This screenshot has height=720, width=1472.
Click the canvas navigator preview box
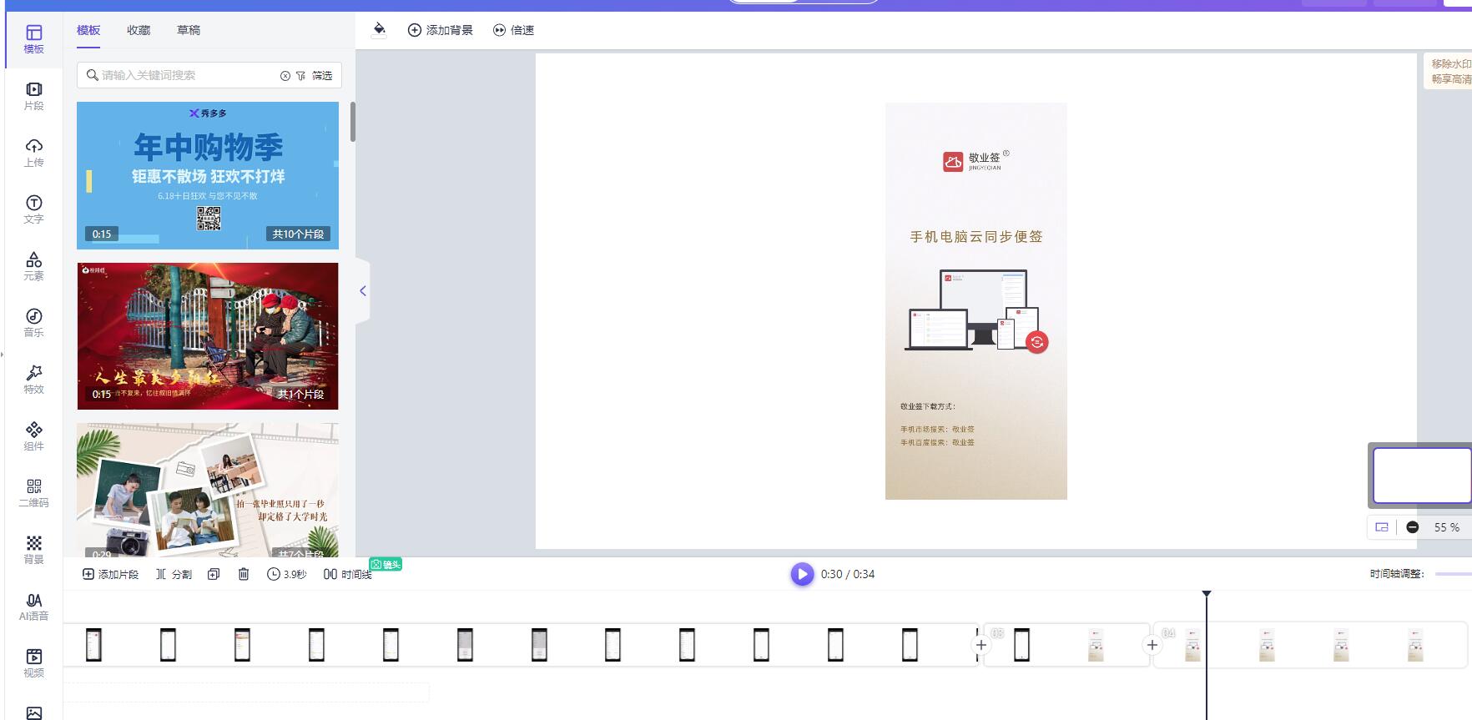[x=1422, y=476]
